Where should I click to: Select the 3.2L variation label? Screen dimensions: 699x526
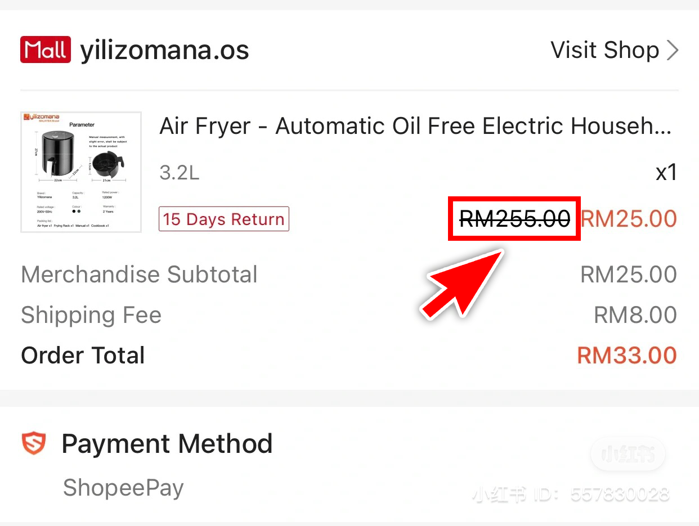(180, 173)
